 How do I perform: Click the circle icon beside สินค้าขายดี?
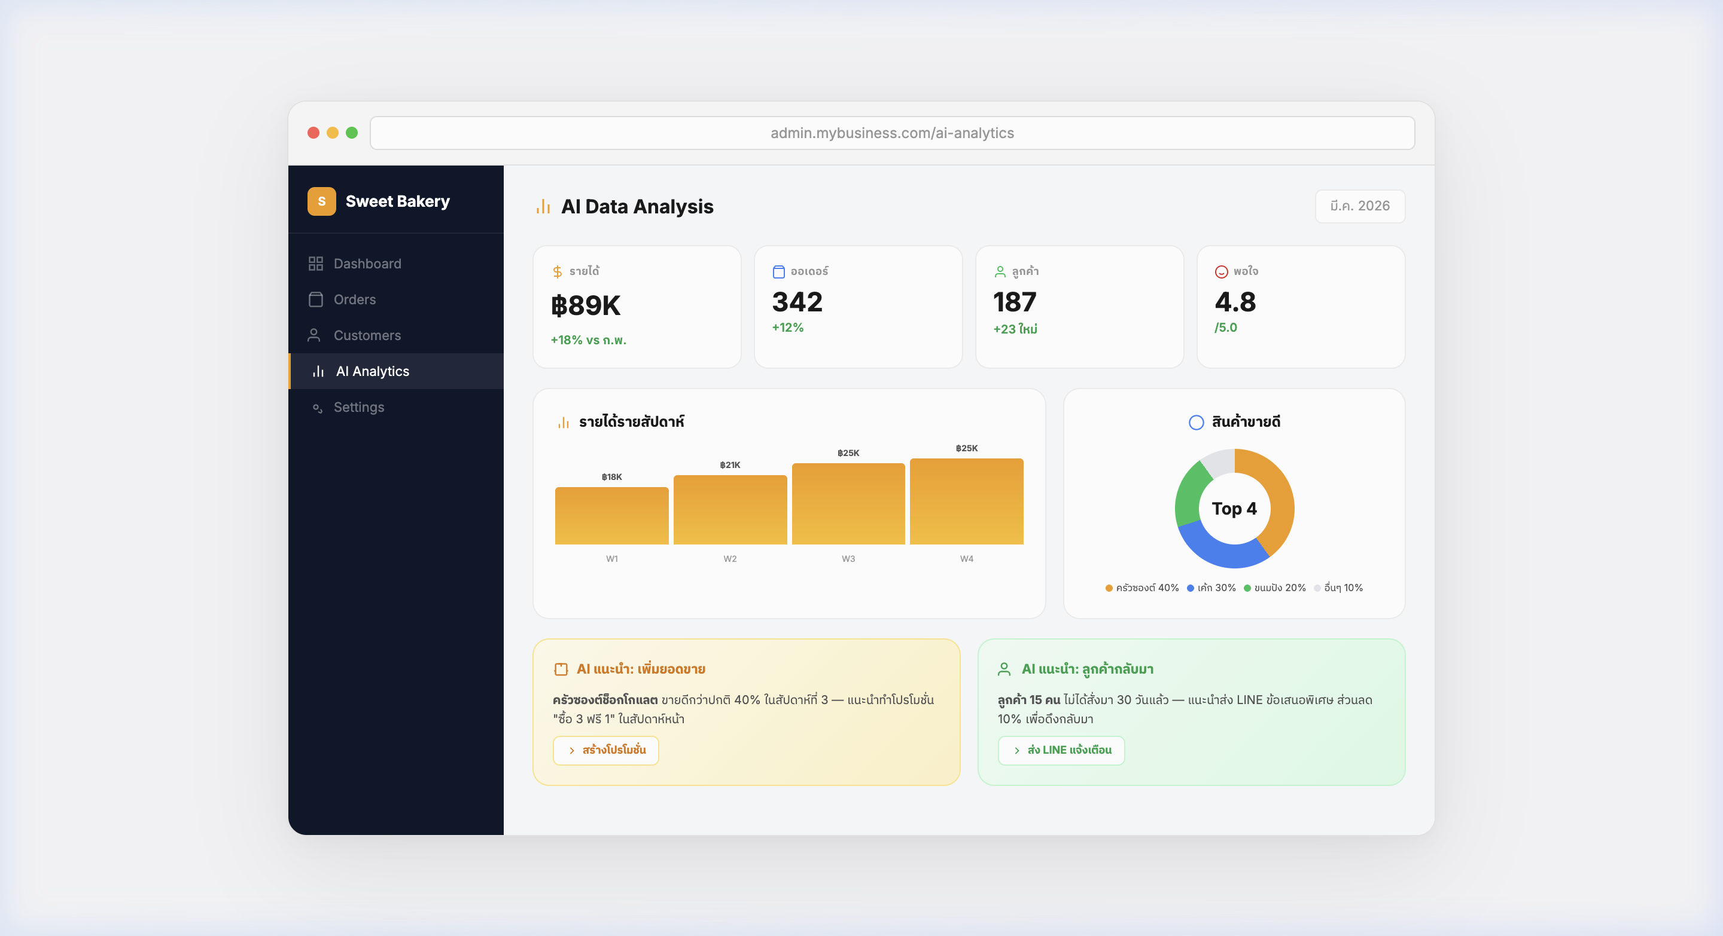(x=1195, y=422)
